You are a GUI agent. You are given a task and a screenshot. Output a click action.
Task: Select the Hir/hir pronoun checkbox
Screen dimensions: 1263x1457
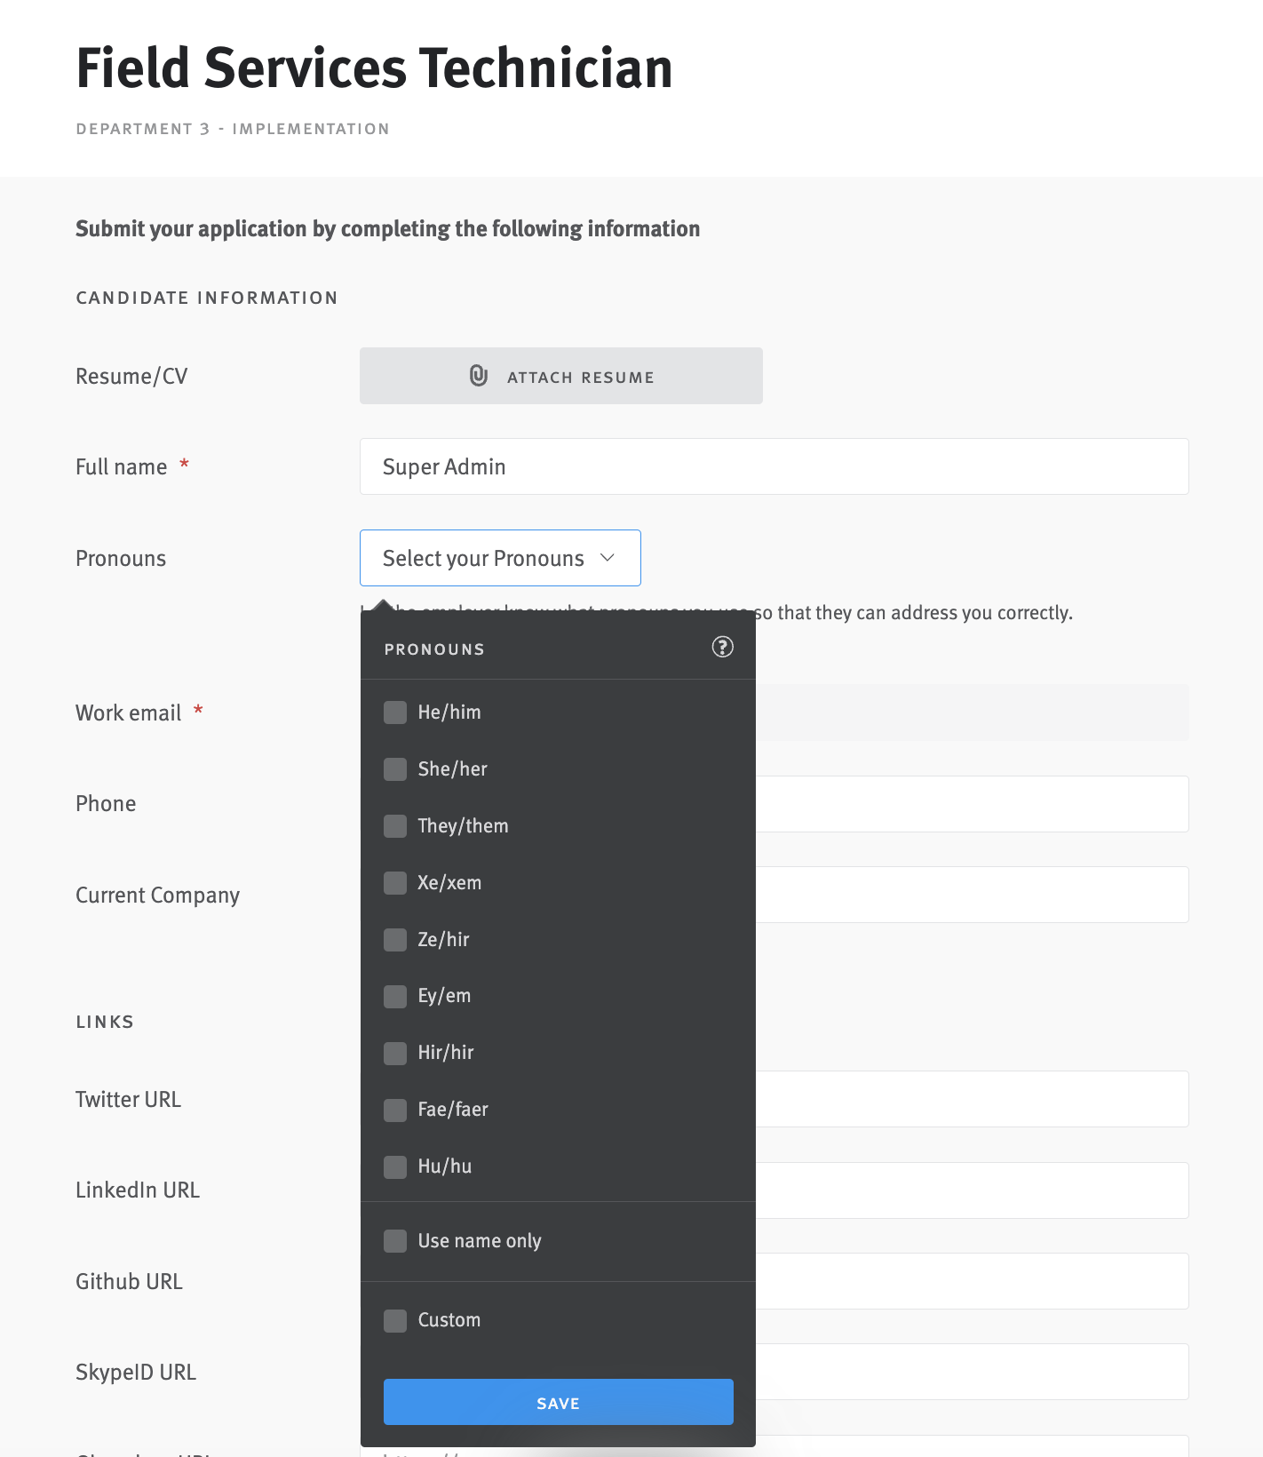[395, 1054]
